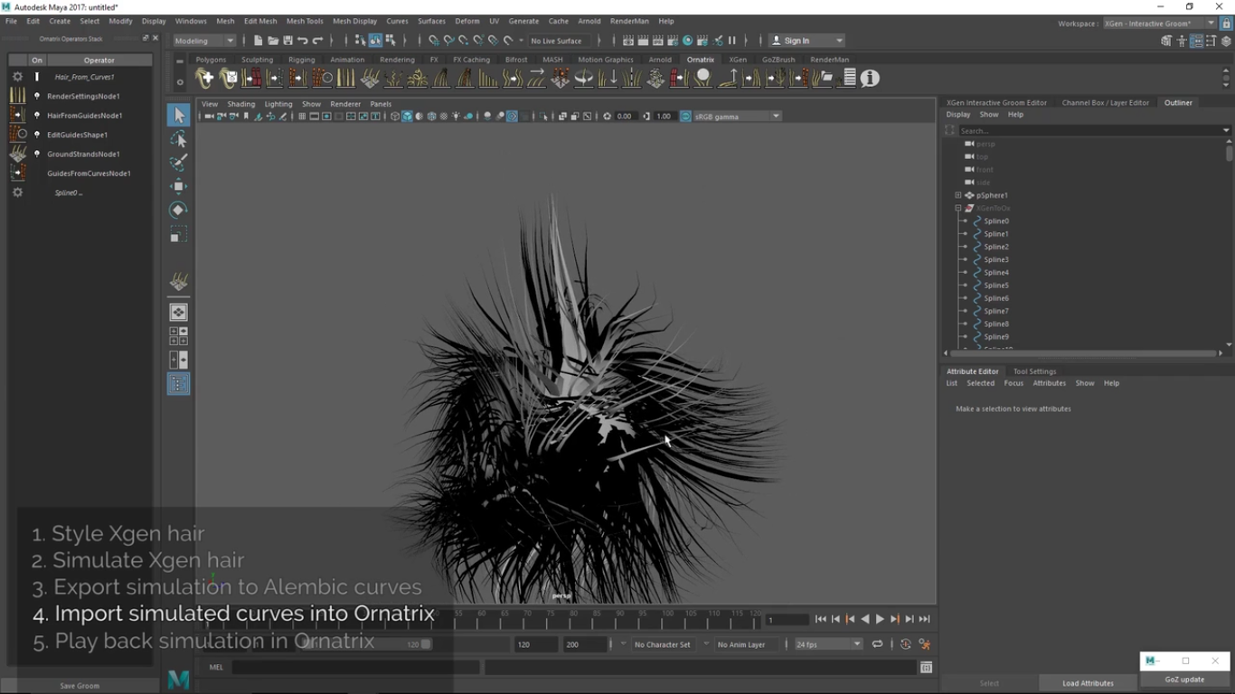Open the animation preferences running-man icon
Image resolution: width=1235 pixels, height=694 pixels.
click(x=925, y=644)
